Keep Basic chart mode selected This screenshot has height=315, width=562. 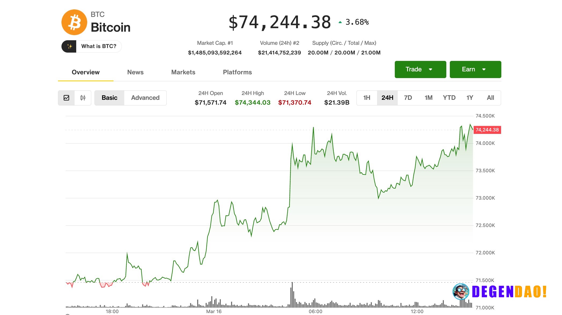point(109,98)
